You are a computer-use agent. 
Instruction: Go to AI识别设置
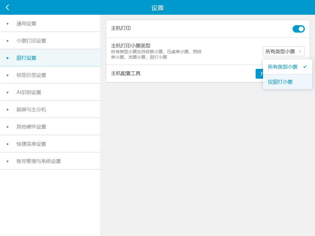tap(50, 92)
